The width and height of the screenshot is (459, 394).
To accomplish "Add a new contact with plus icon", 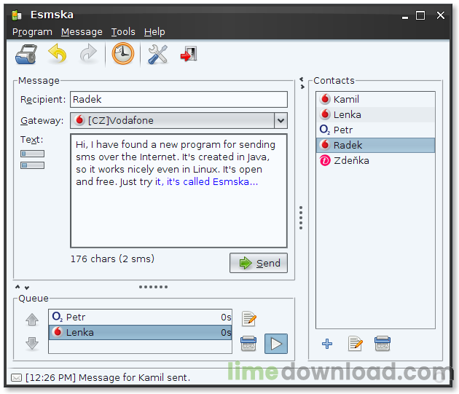I will click(327, 344).
